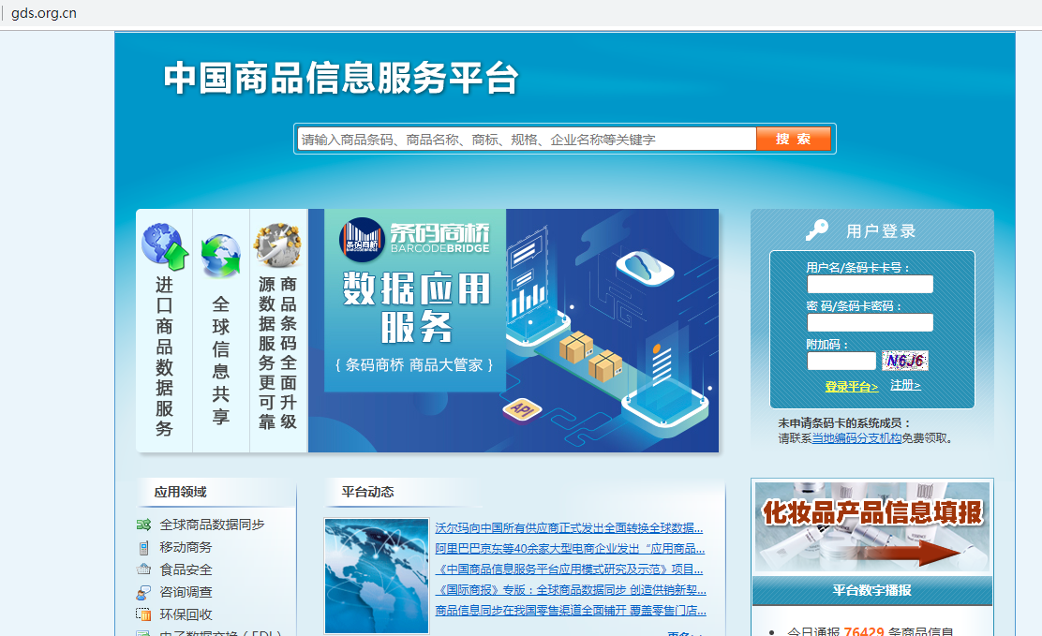Click 应用领域 section heading
Viewport: 1042px width, 636px height.
[180, 493]
